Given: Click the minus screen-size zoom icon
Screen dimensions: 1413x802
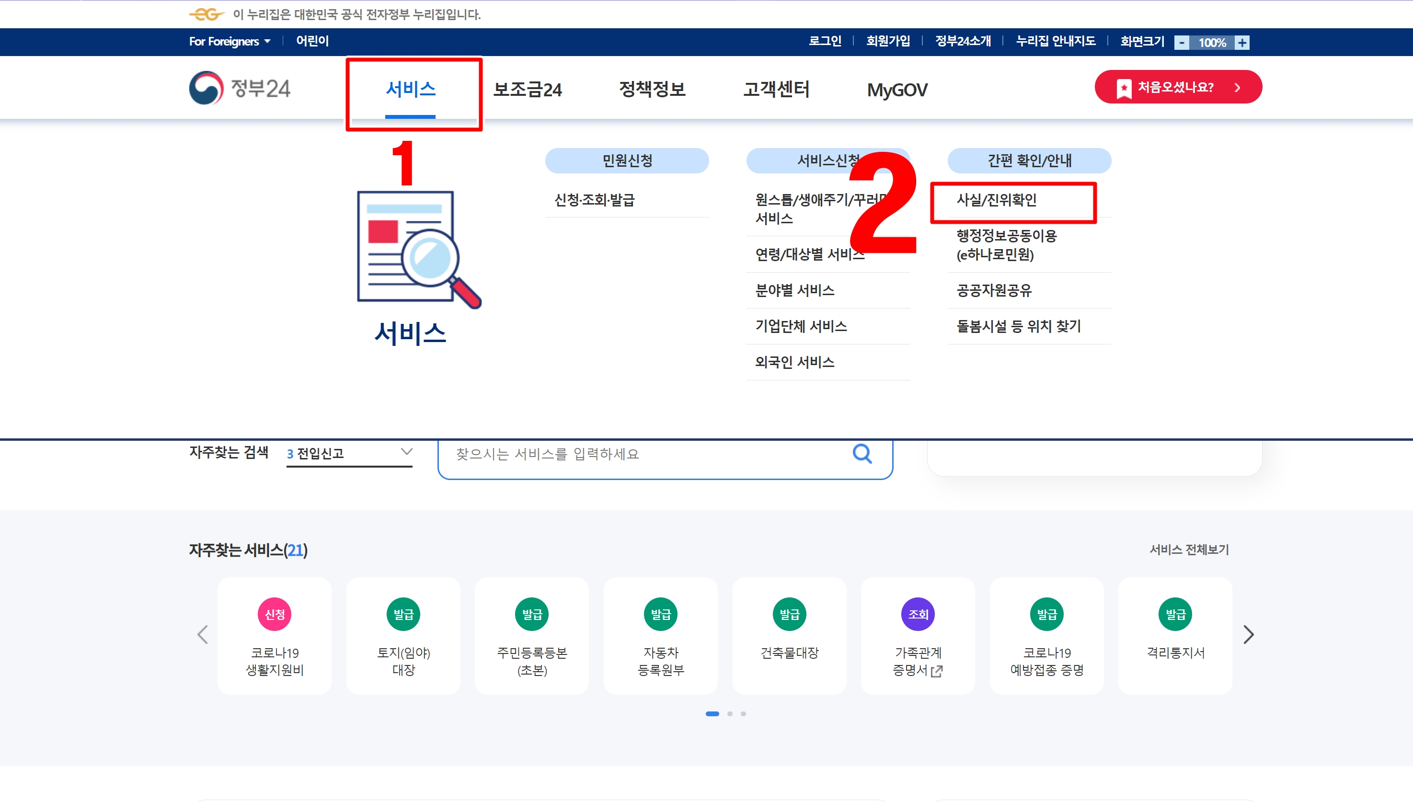Looking at the screenshot, I should pos(1182,43).
